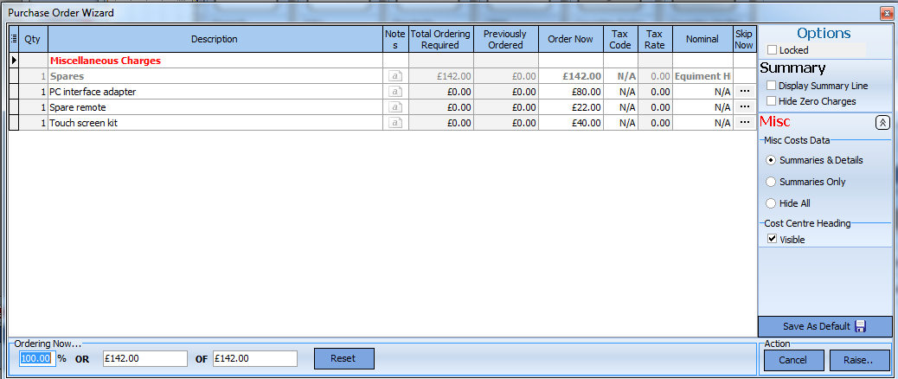This screenshot has height=379, width=898.
Task: Tick Display Summary Line checkbox
Action: [x=772, y=86]
